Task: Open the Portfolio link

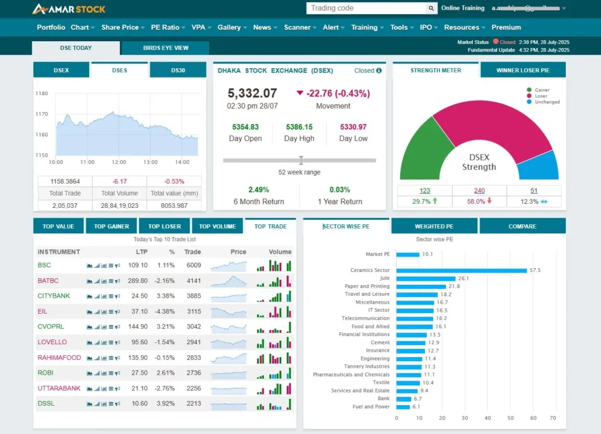Action: (51, 27)
